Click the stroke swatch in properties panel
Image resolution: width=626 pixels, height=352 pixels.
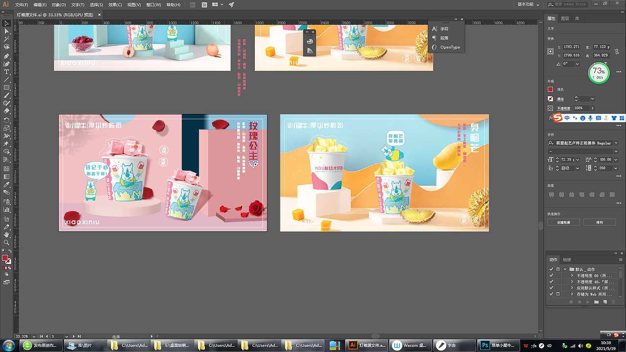point(550,99)
